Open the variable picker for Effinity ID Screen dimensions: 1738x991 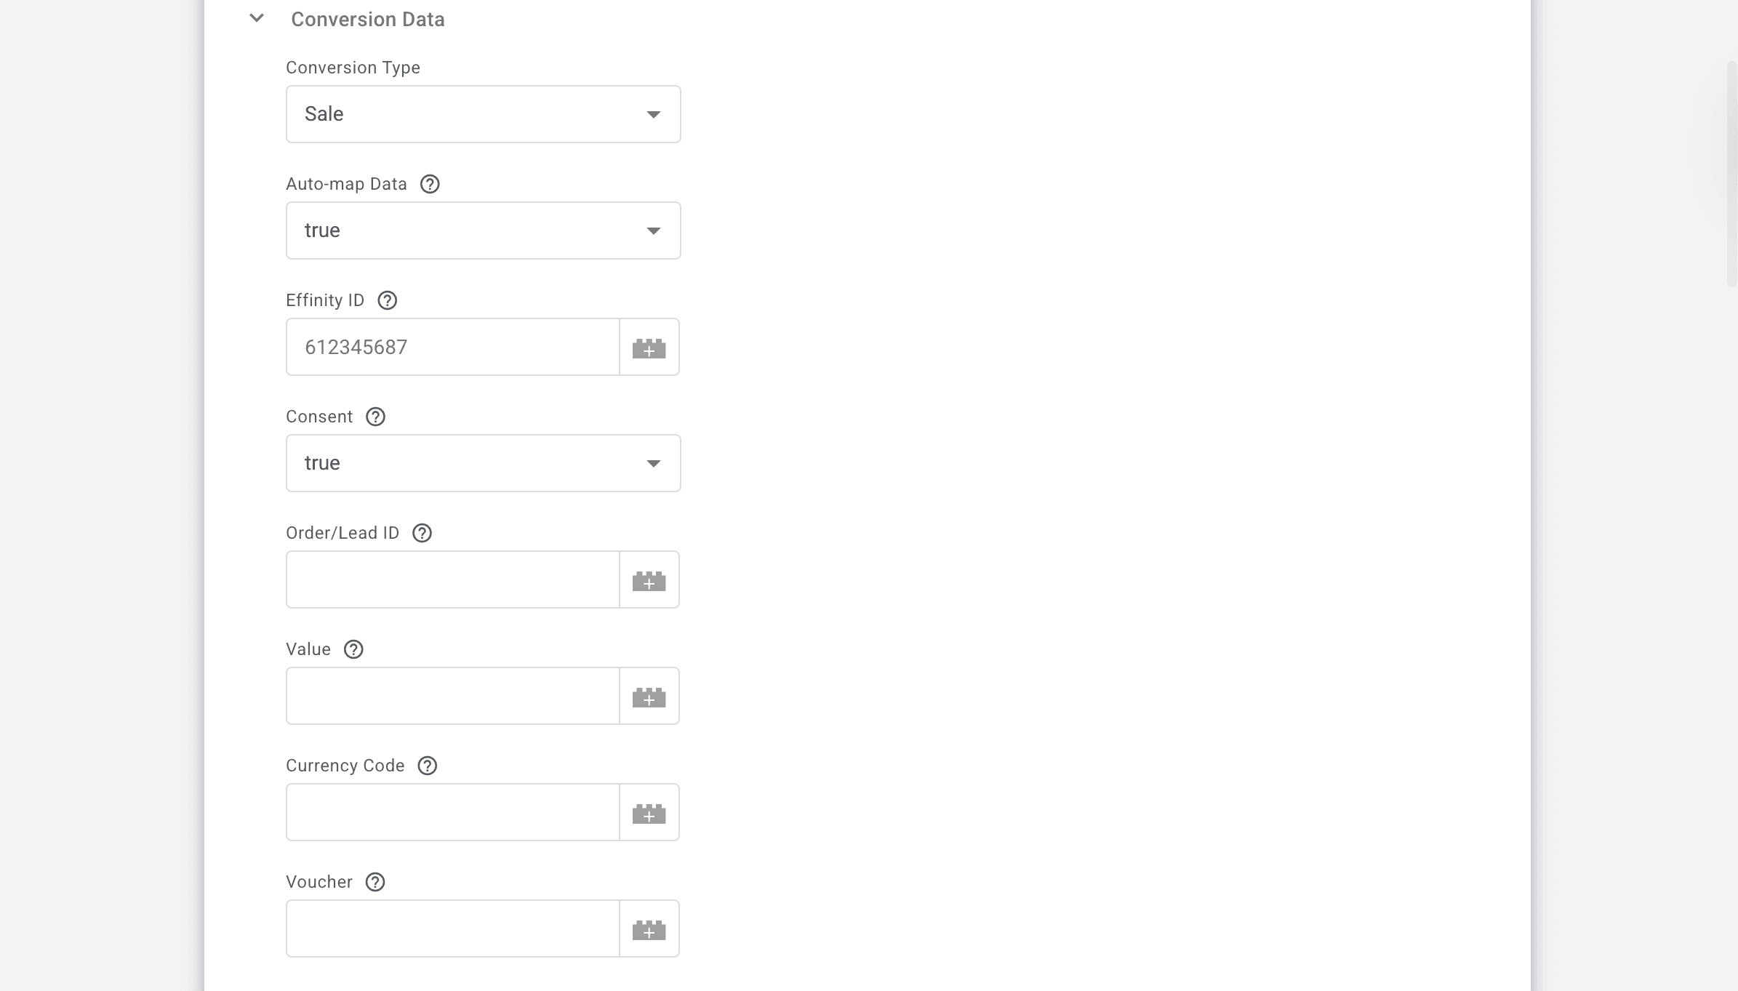point(649,347)
